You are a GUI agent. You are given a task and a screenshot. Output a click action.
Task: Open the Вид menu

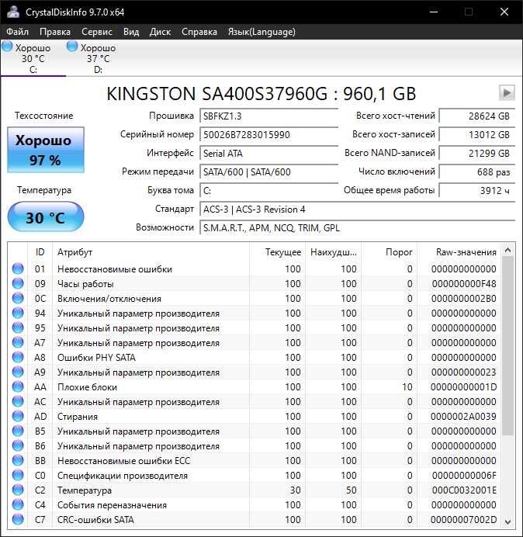(x=131, y=32)
